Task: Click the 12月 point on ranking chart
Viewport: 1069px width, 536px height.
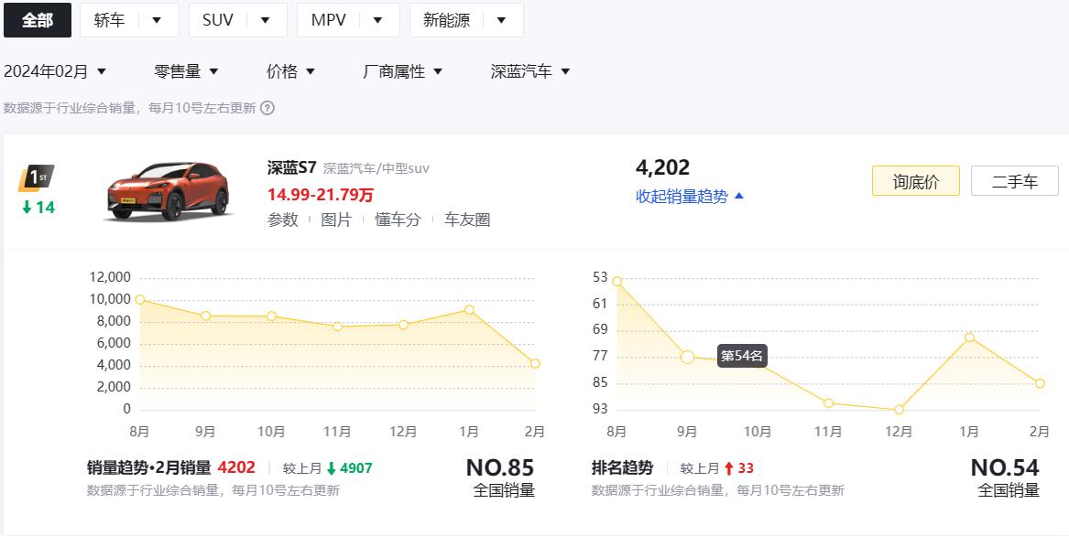Action: [899, 410]
